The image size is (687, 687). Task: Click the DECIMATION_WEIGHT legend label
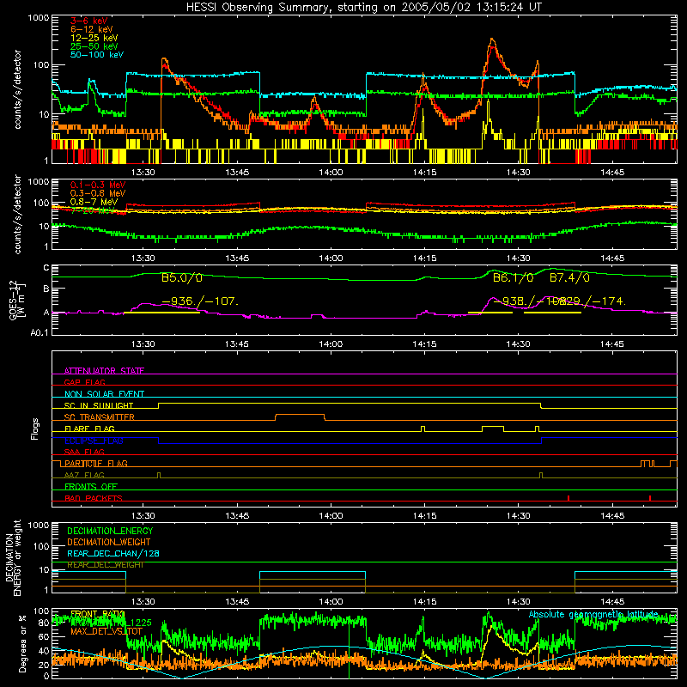click(x=109, y=542)
